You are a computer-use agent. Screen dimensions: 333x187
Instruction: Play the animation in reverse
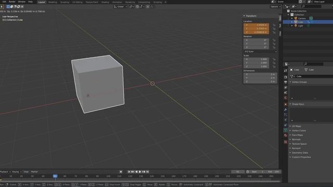(136, 172)
